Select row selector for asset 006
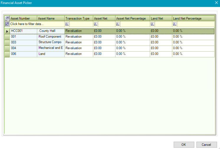 click(x=7, y=54)
